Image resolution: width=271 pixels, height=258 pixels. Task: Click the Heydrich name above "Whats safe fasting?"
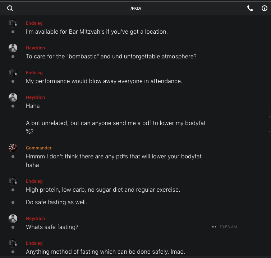[x=35, y=219]
